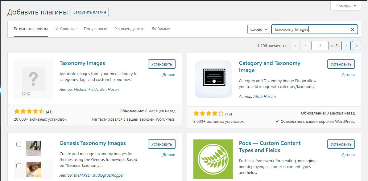Tick checkbox beside the puppy photo

click(x=19, y=166)
